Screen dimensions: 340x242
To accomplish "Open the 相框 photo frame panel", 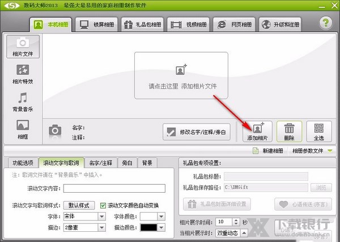I will click(x=22, y=129).
